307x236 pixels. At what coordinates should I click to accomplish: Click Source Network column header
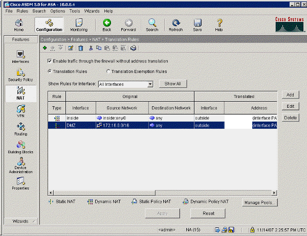pos(122,108)
